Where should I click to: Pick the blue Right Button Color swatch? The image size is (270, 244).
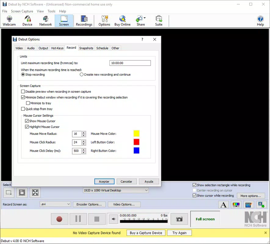coord(136,150)
